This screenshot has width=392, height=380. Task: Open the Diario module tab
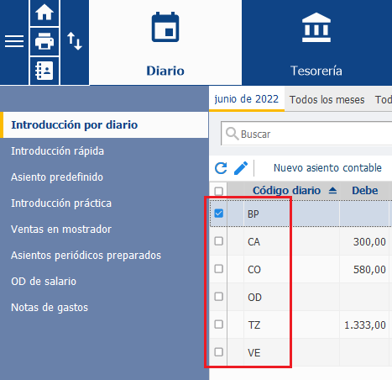click(x=165, y=43)
